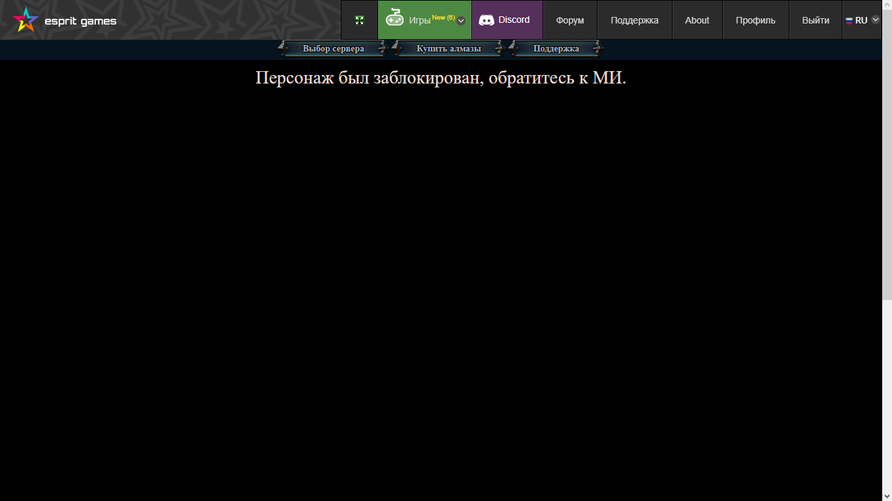Click the Russian flag icon
The image size is (892, 501).
(x=849, y=20)
